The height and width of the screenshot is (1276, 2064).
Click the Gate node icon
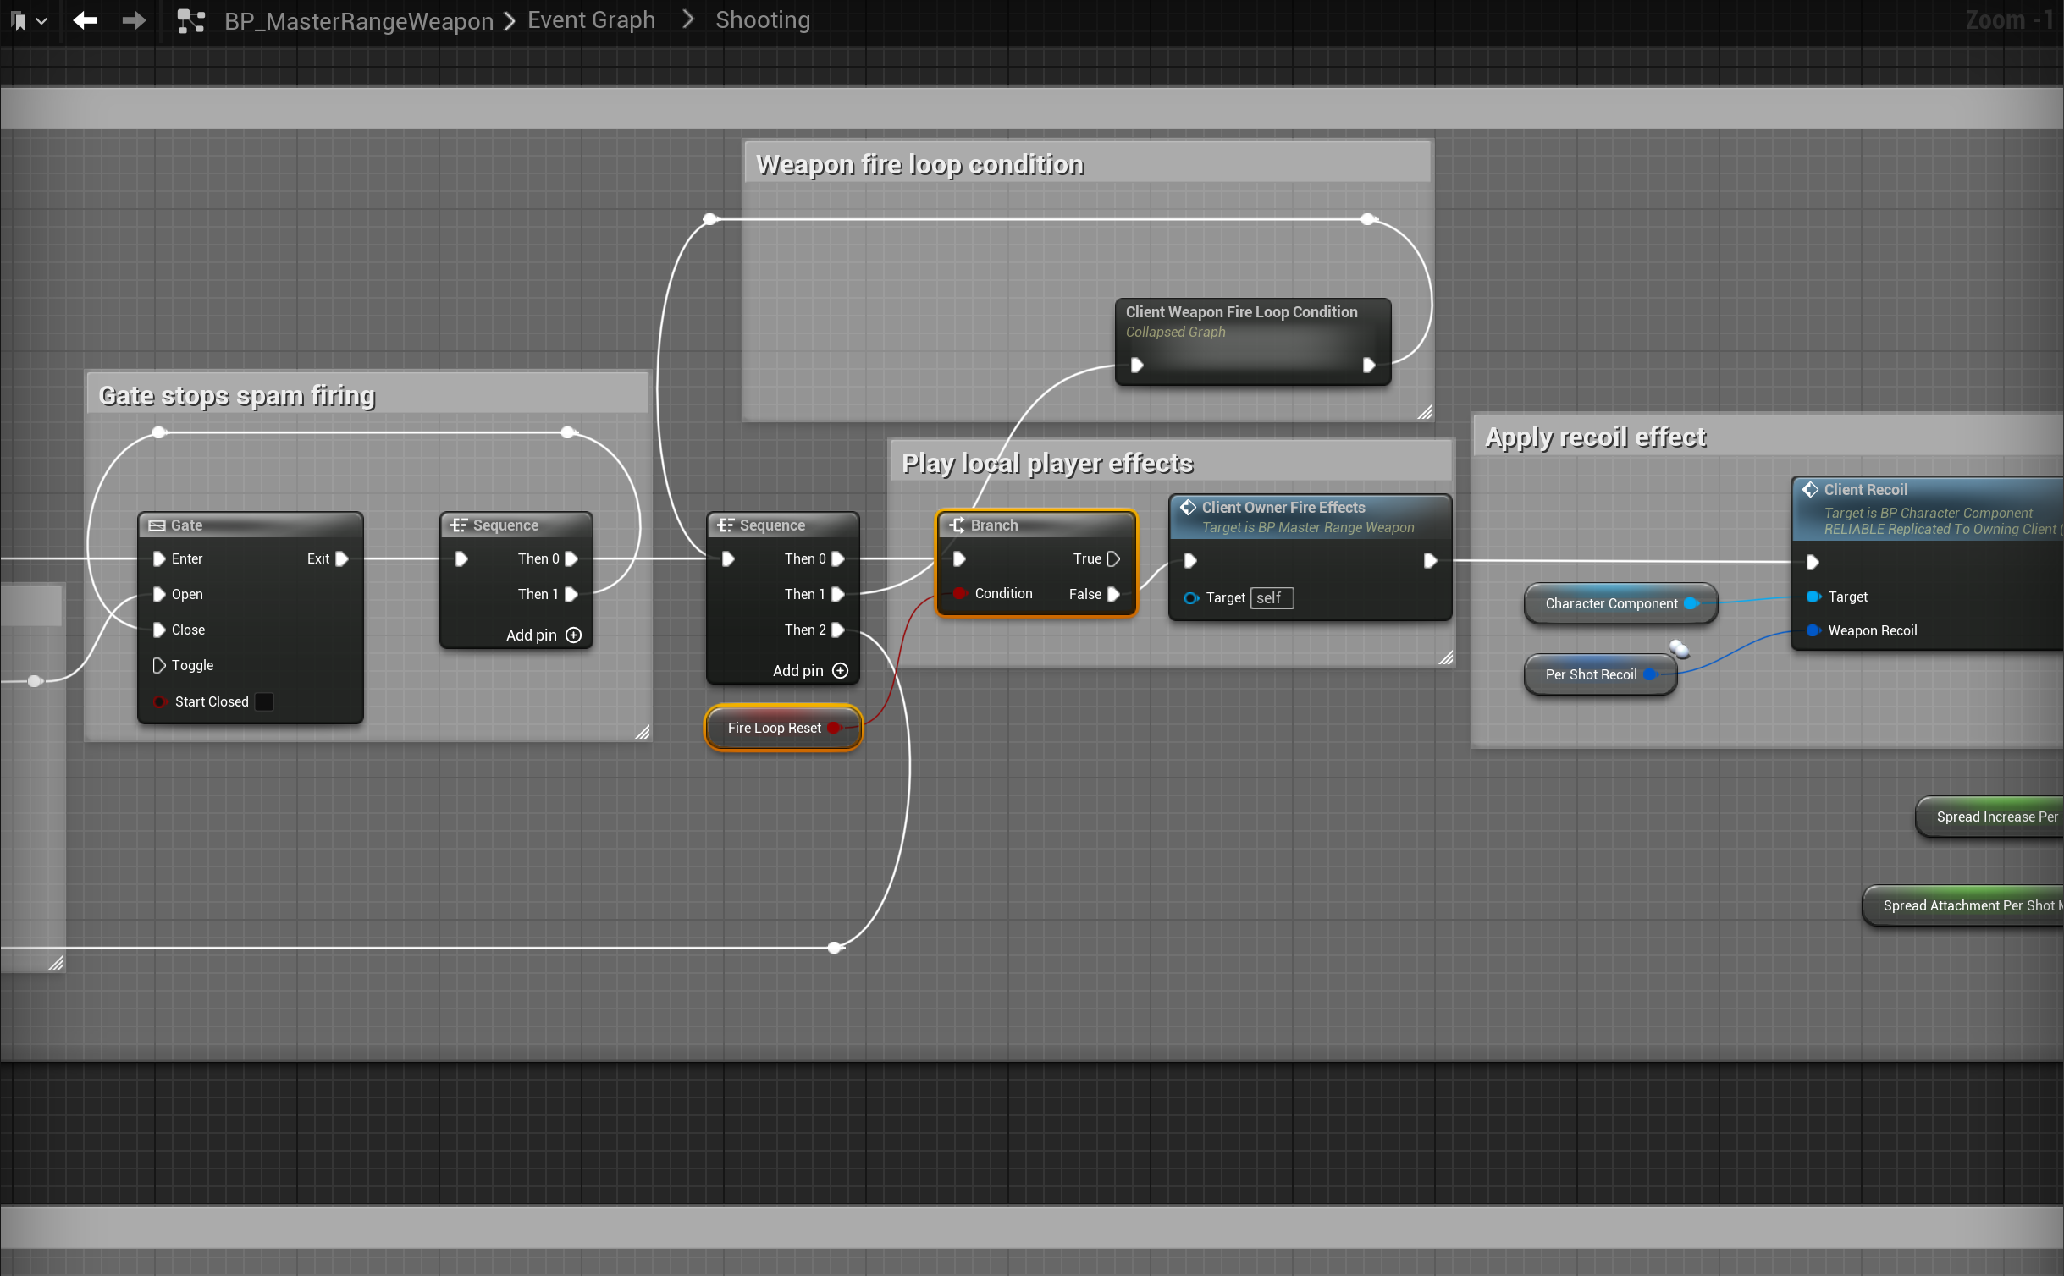[x=157, y=525]
